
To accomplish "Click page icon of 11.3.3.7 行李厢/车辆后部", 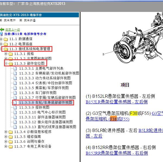I will [15, 98].
